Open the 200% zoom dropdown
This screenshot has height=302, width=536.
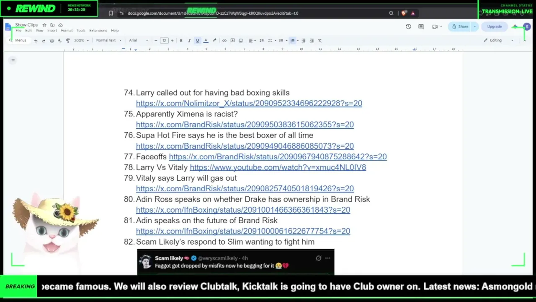click(82, 41)
